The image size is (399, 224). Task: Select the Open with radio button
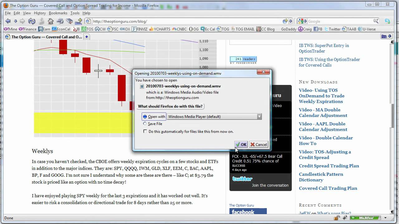pos(145,117)
